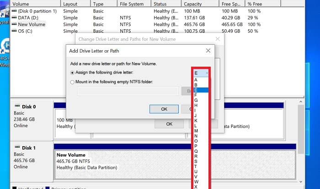Click the Disk 1 disk icon
This screenshot has width=320, height=189.
point(17,147)
